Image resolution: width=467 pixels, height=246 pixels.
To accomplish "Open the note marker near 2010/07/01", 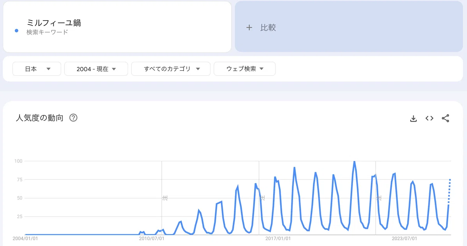I will click(165, 198).
